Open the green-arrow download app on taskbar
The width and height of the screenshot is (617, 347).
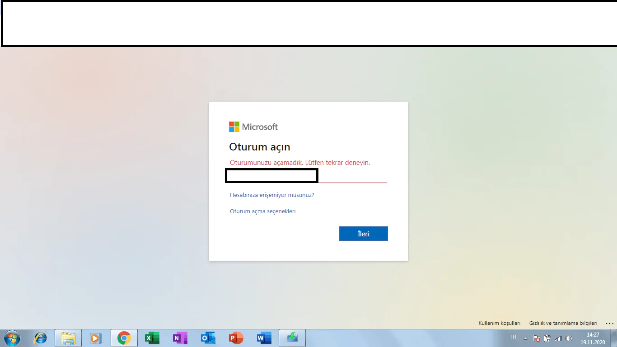pos(292,338)
